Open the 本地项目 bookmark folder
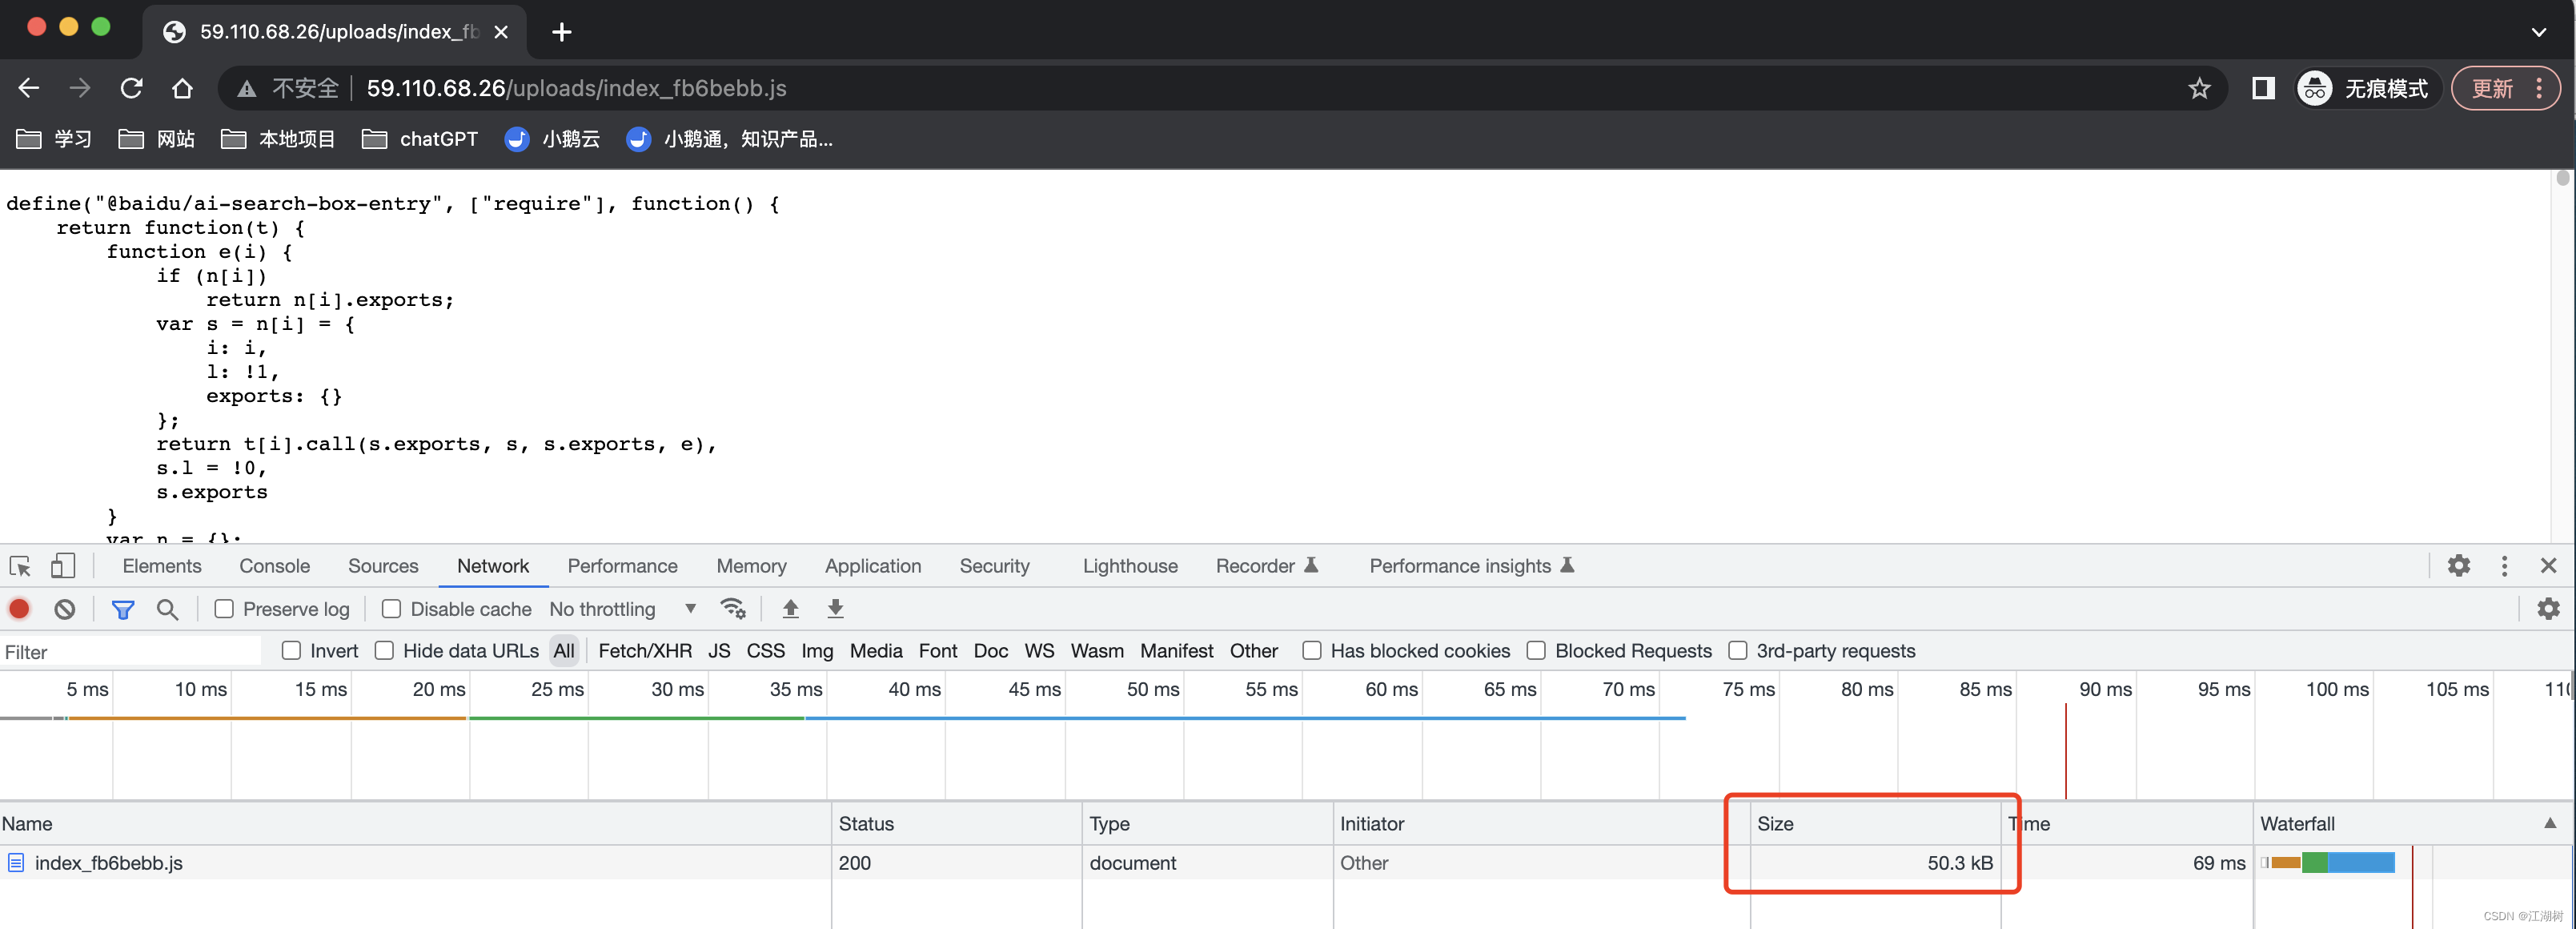This screenshot has width=2576, height=929. pyautogui.click(x=278, y=139)
